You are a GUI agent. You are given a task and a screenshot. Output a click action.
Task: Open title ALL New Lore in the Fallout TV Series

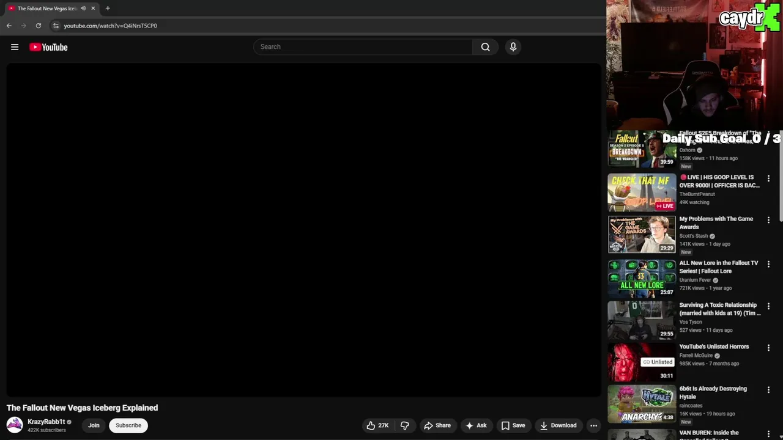(x=718, y=267)
